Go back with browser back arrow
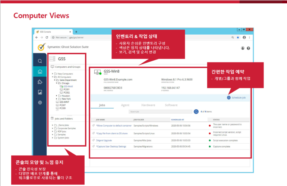This screenshot has width=287, height=186. point(37,38)
